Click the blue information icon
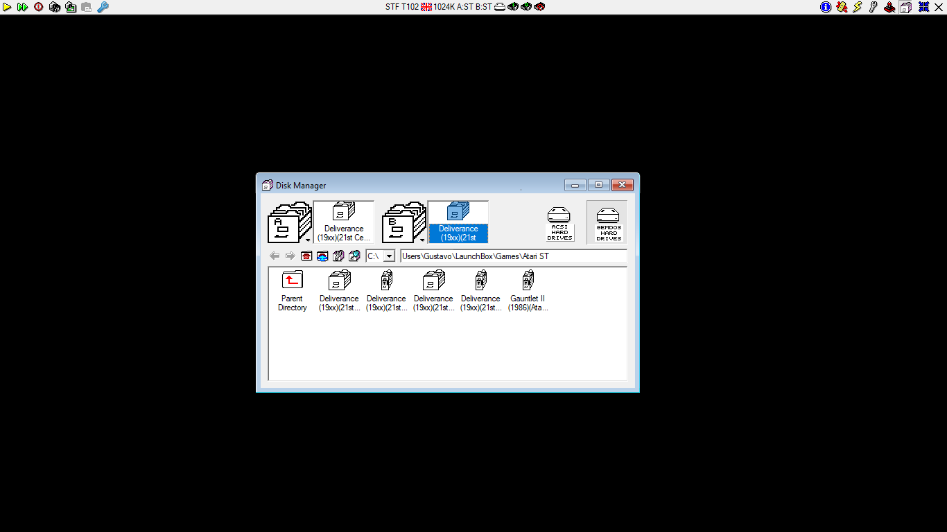The height and width of the screenshot is (532, 947). [x=826, y=7]
